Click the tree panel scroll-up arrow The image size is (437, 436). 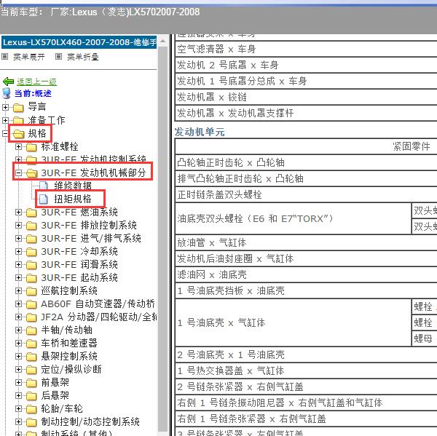162,41
